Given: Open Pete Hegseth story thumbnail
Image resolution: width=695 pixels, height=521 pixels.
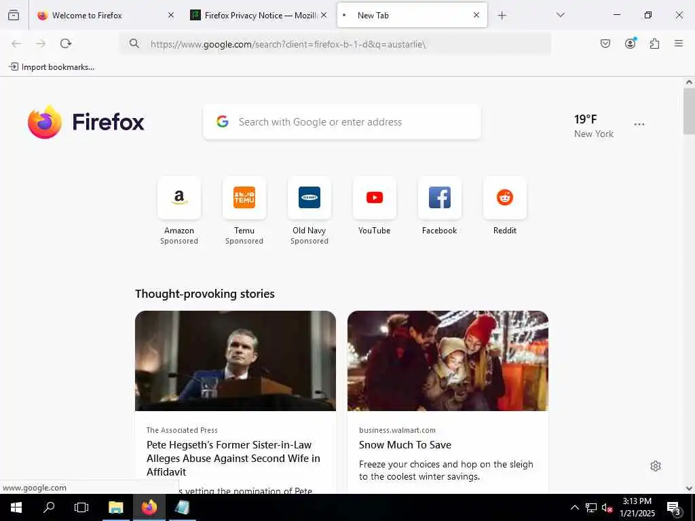Looking at the screenshot, I should click(x=236, y=361).
